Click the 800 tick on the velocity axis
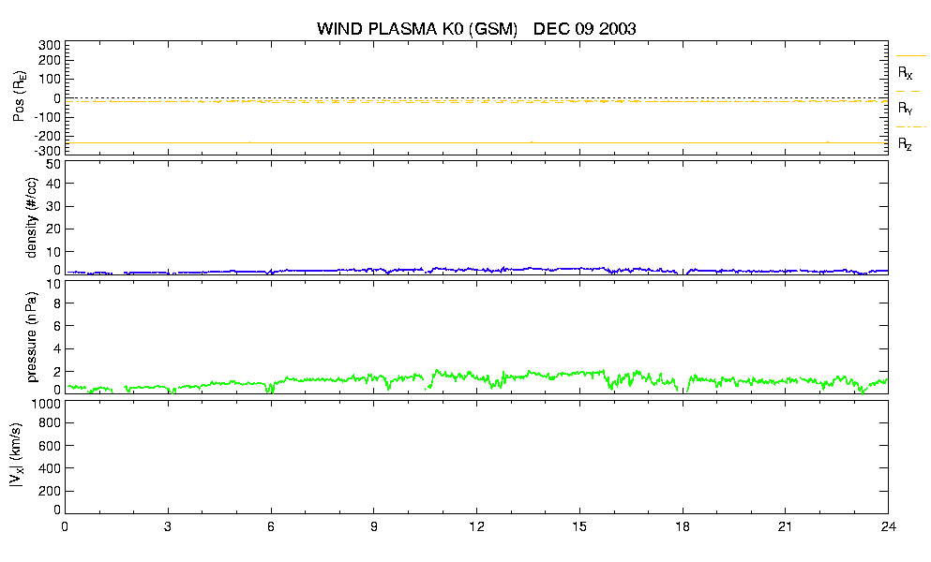 coord(50,423)
